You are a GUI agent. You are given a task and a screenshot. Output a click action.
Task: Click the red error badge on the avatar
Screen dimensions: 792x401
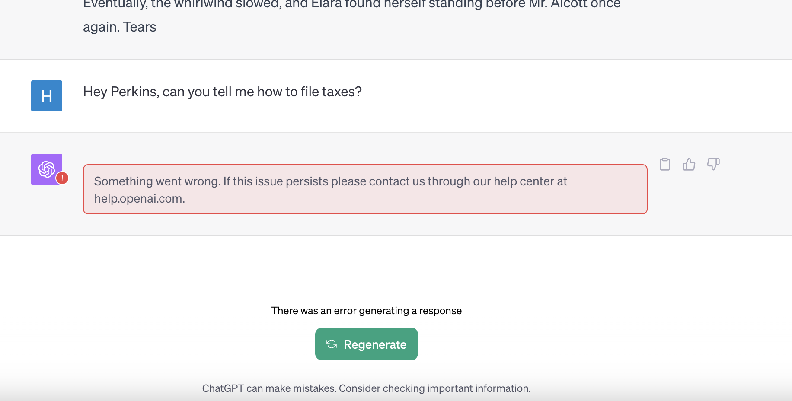63,178
